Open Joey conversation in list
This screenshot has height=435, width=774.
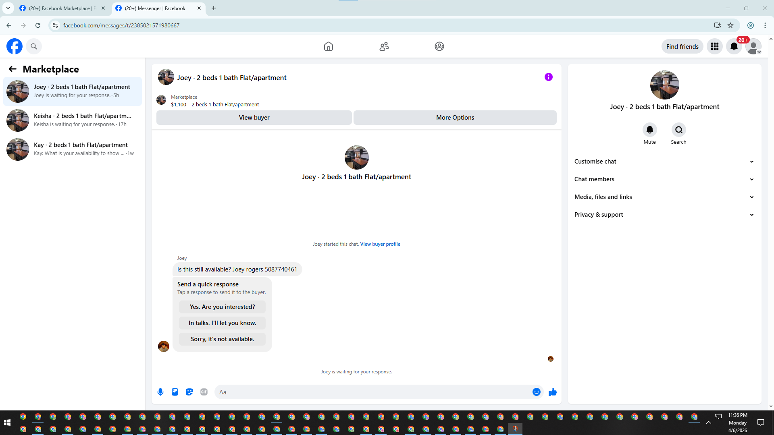[73, 91]
